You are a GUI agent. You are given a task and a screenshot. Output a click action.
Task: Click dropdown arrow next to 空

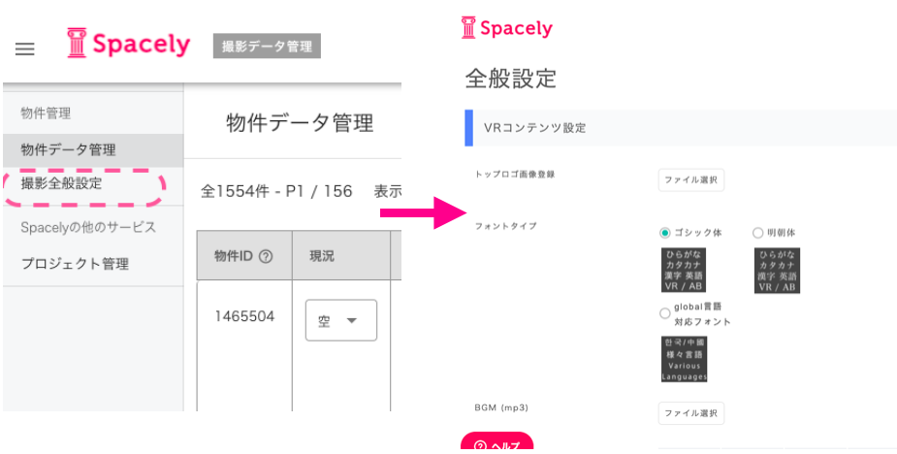tap(352, 320)
